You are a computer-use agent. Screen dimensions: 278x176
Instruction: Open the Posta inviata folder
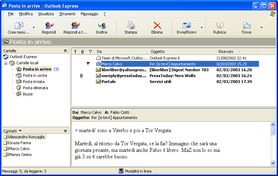tap(34, 82)
